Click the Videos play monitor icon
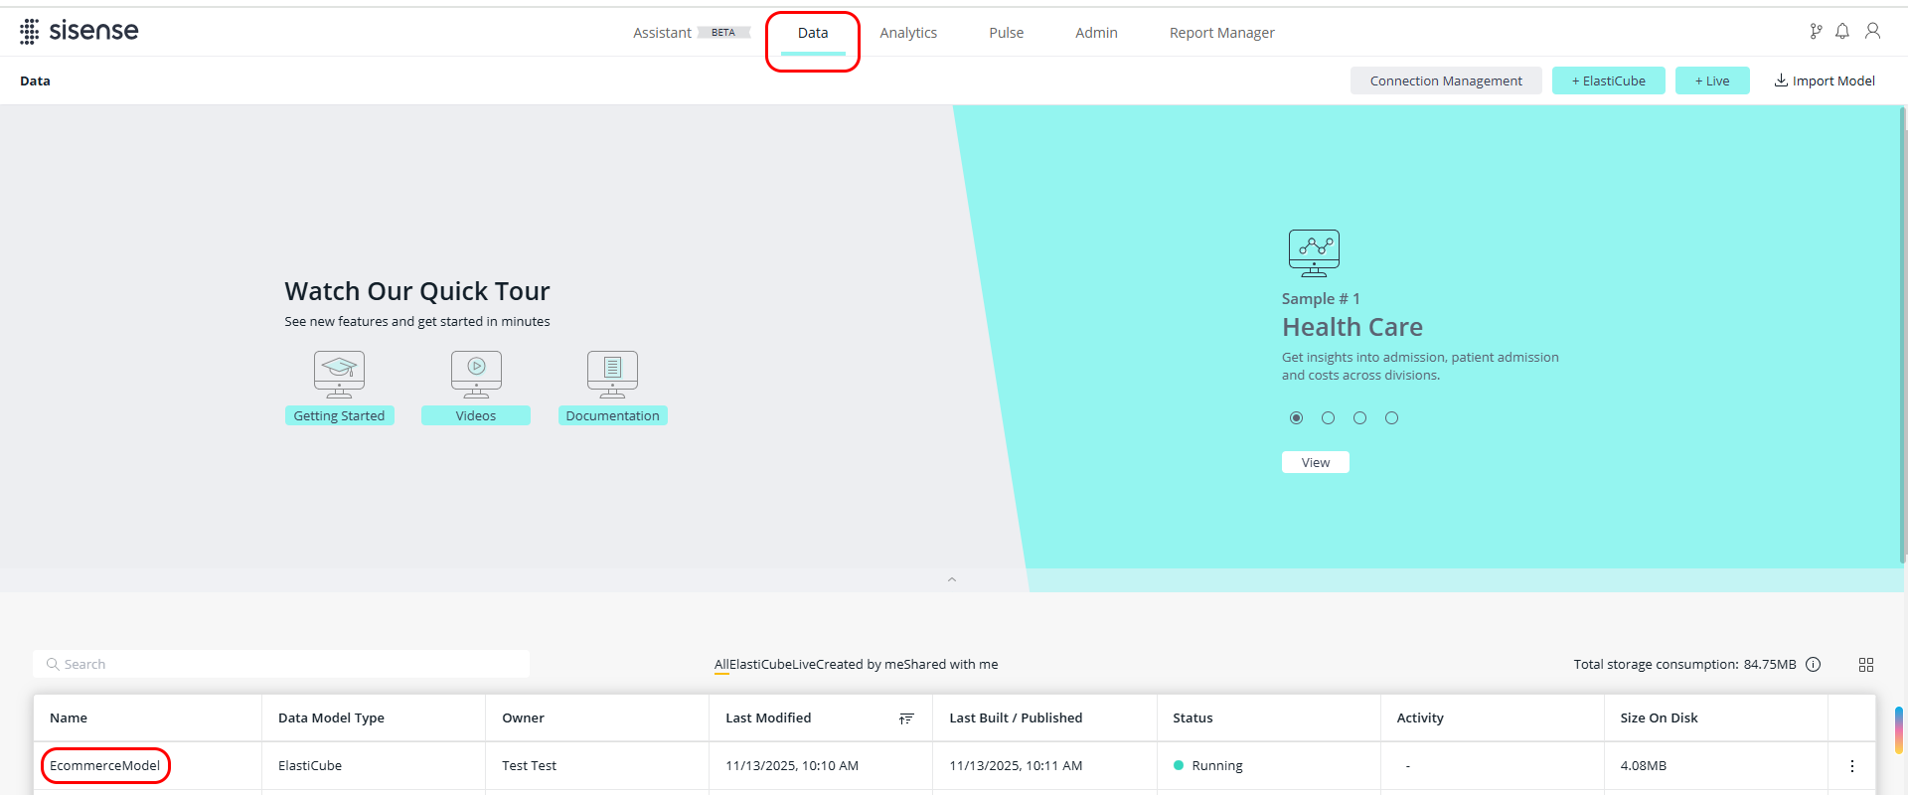This screenshot has height=795, width=1908. [x=476, y=374]
